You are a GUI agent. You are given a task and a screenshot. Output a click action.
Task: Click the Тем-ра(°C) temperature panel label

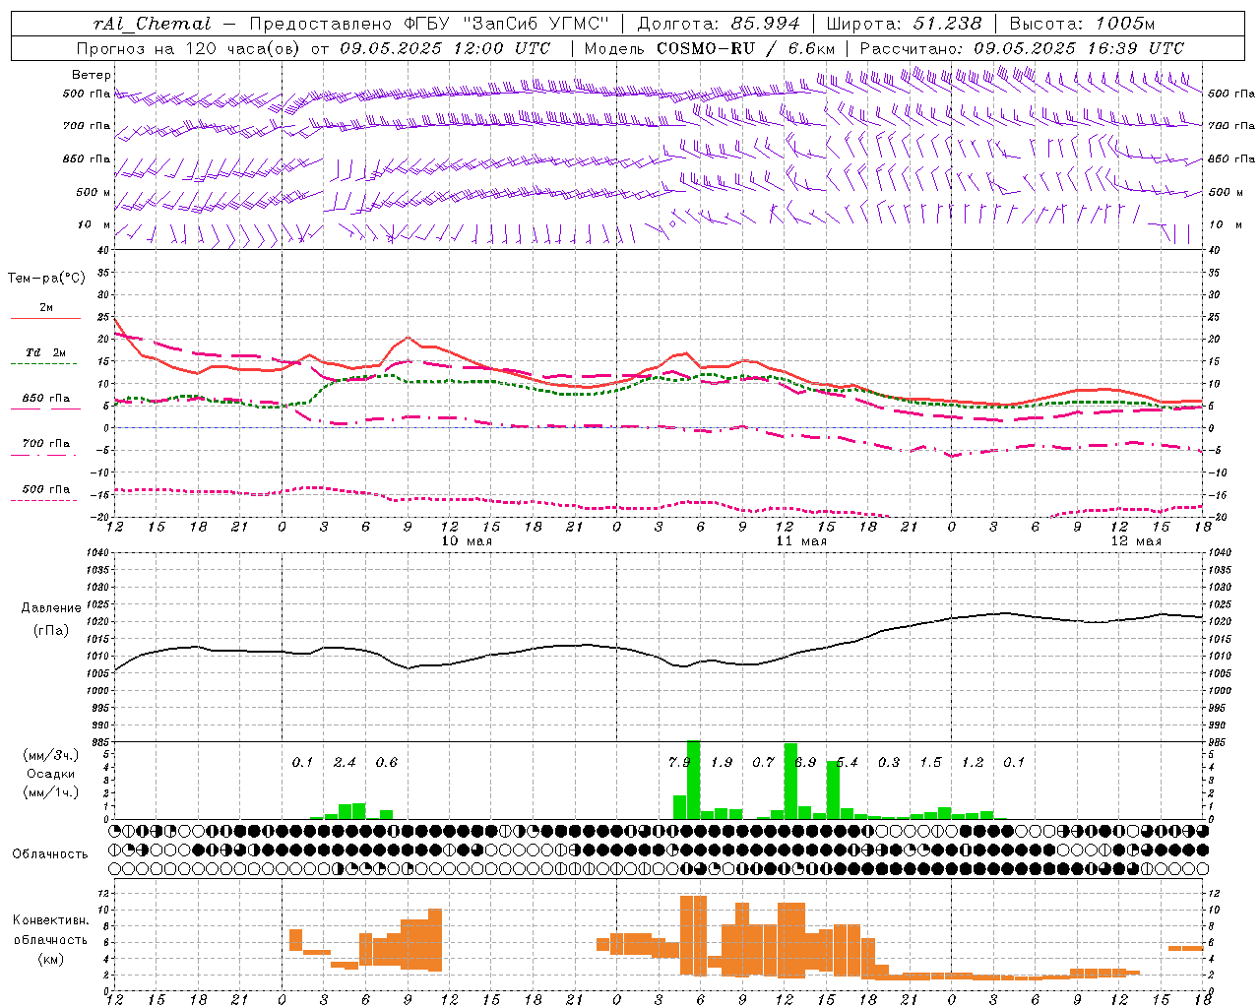click(46, 279)
